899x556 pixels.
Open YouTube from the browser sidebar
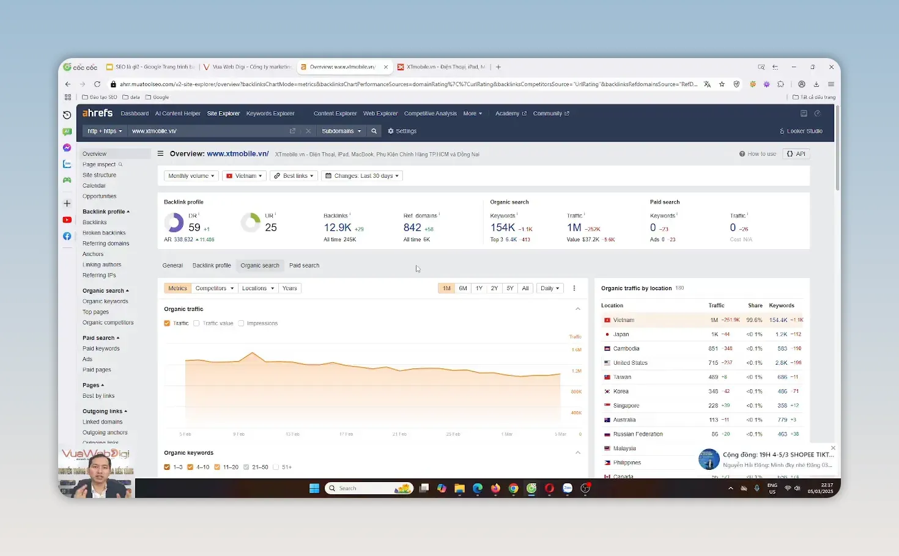coord(67,220)
